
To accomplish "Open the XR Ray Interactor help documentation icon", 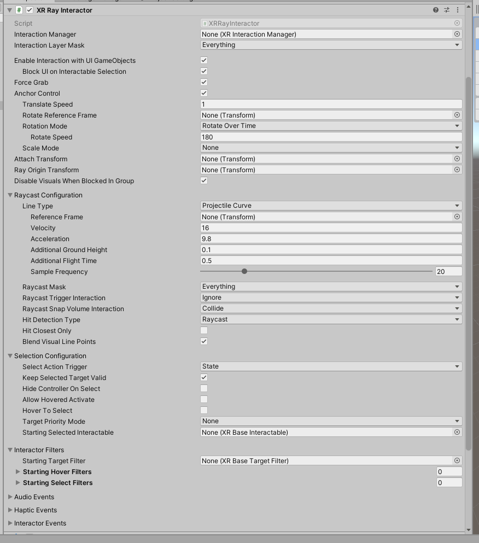I will 435,10.
